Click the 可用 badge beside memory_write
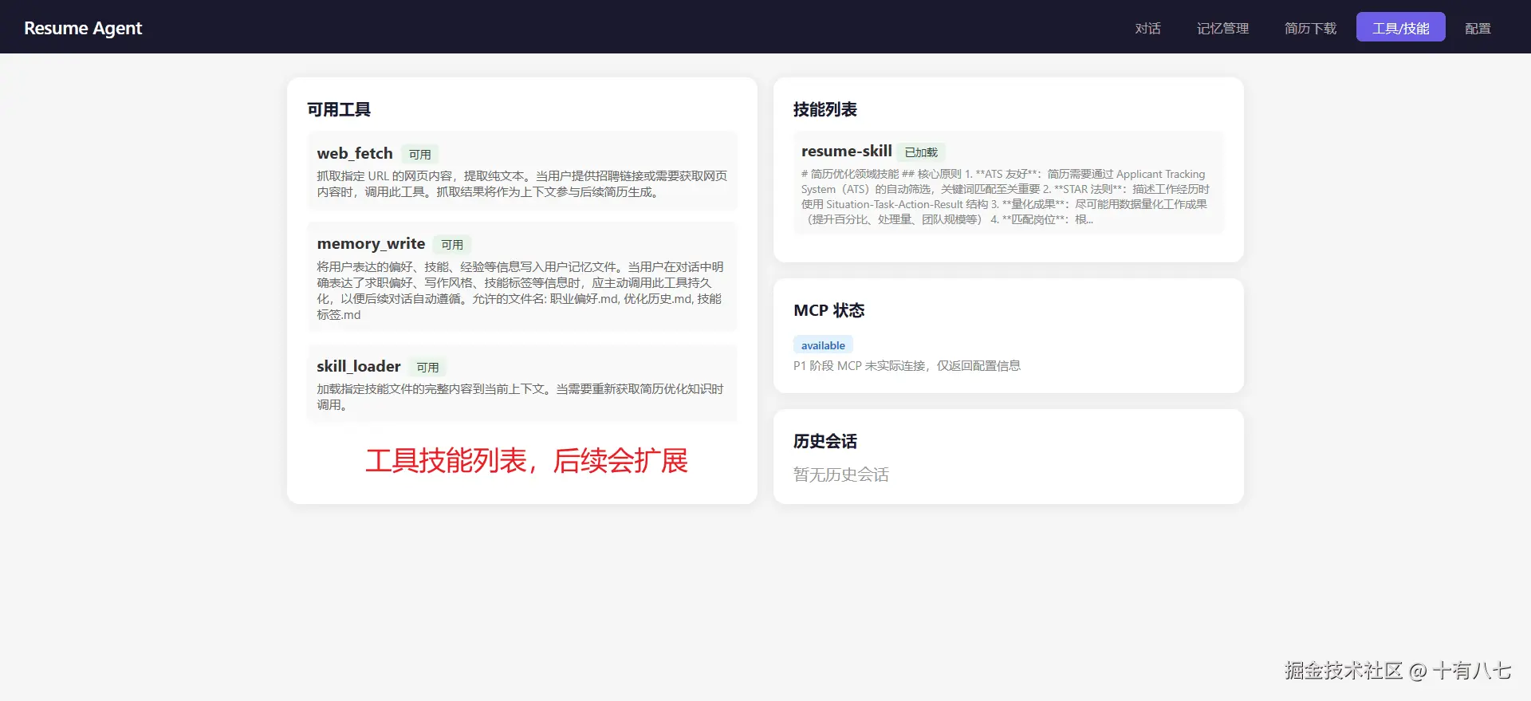This screenshot has height=701, width=1531. click(x=451, y=245)
